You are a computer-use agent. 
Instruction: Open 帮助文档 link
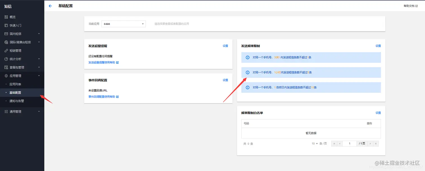pyautogui.click(x=409, y=6)
